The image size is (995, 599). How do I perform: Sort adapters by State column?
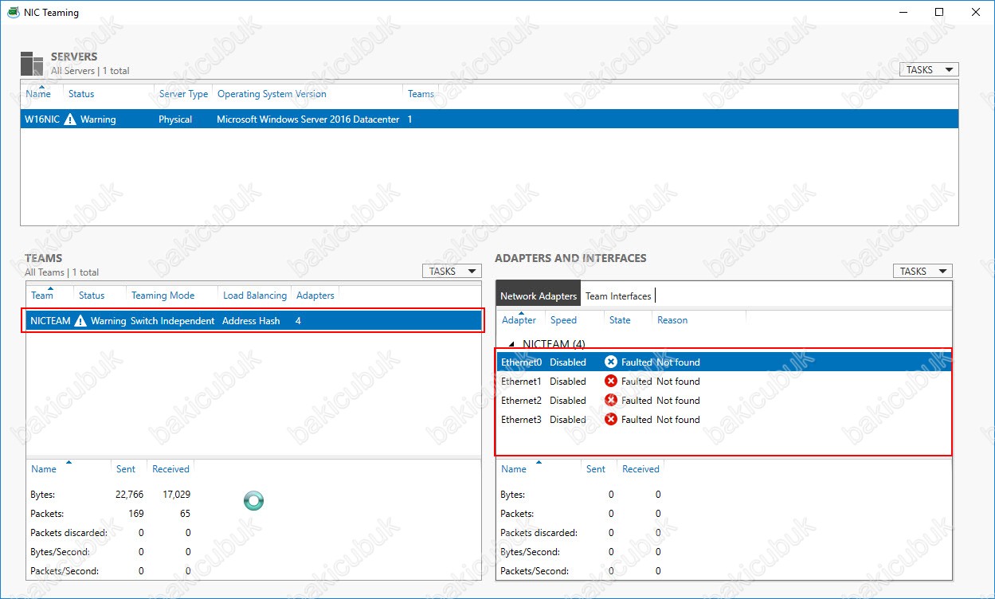(x=620, y=320)
